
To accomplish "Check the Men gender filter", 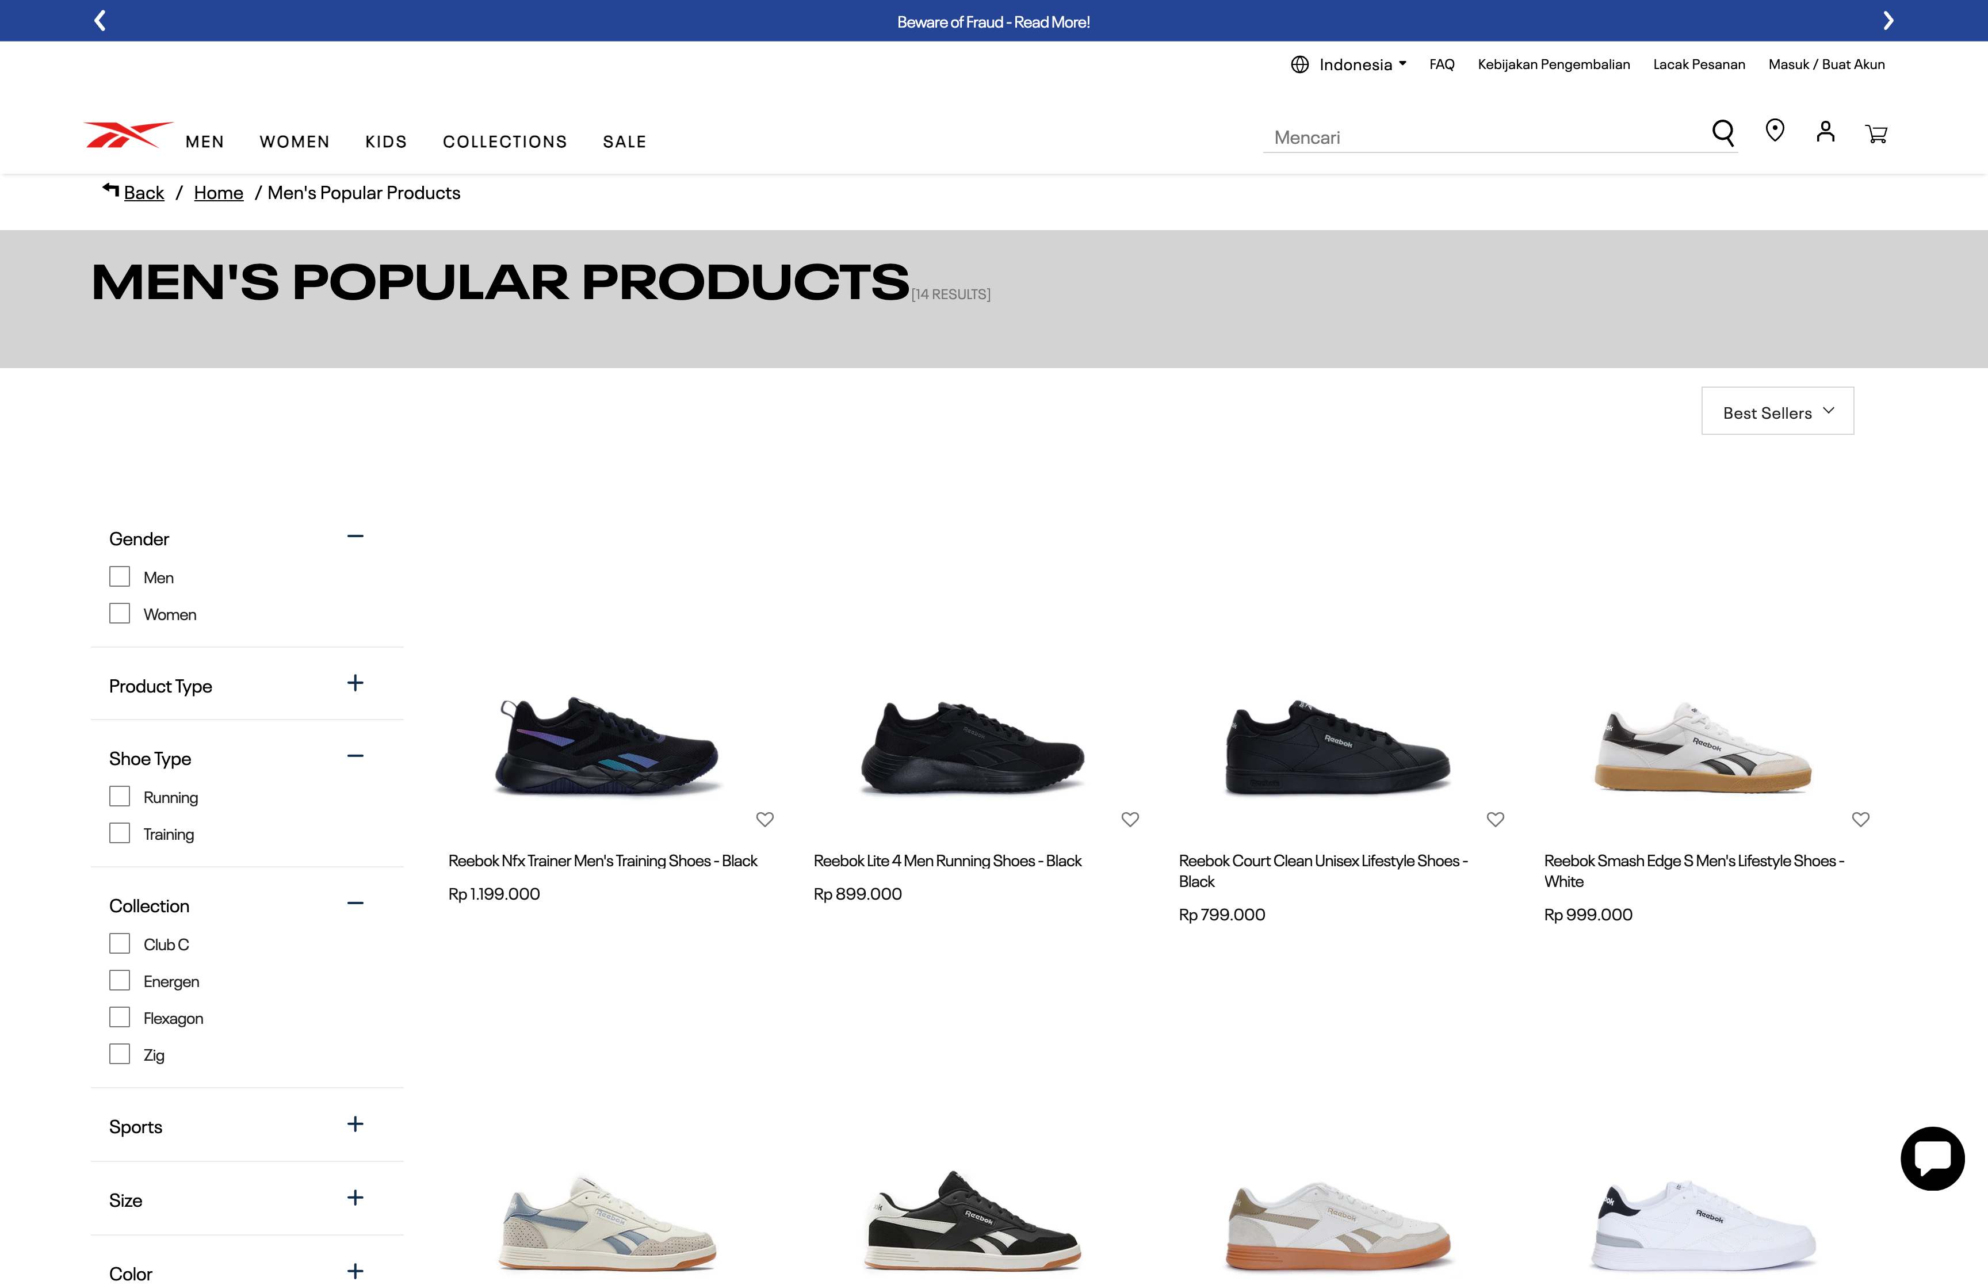I will [119, 576].
